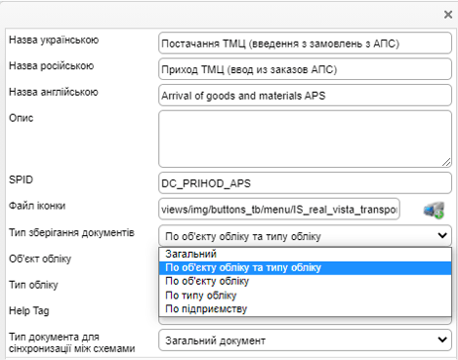
Task: Click the 'Тип зберігання документів' label
Action: (71, 233)
